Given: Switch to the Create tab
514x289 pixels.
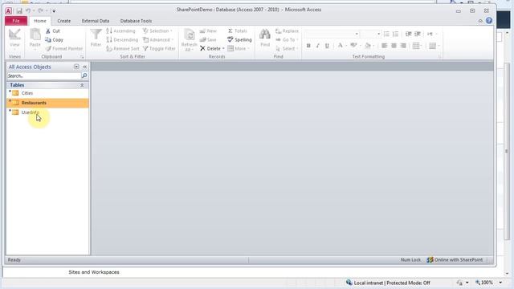Looking at the screenshot, I should tap(64, 21).
